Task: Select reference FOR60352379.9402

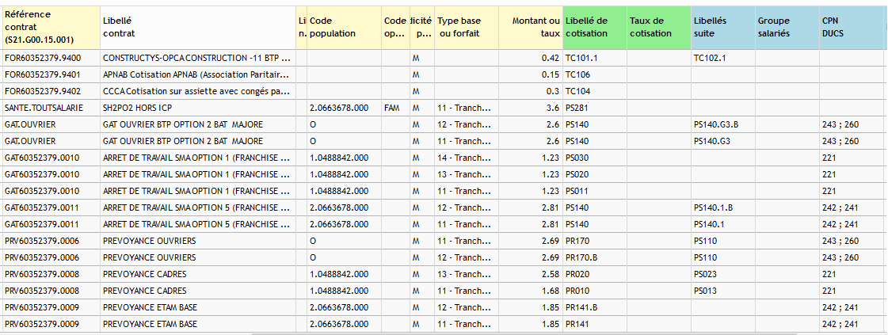Action: [51, 91]
